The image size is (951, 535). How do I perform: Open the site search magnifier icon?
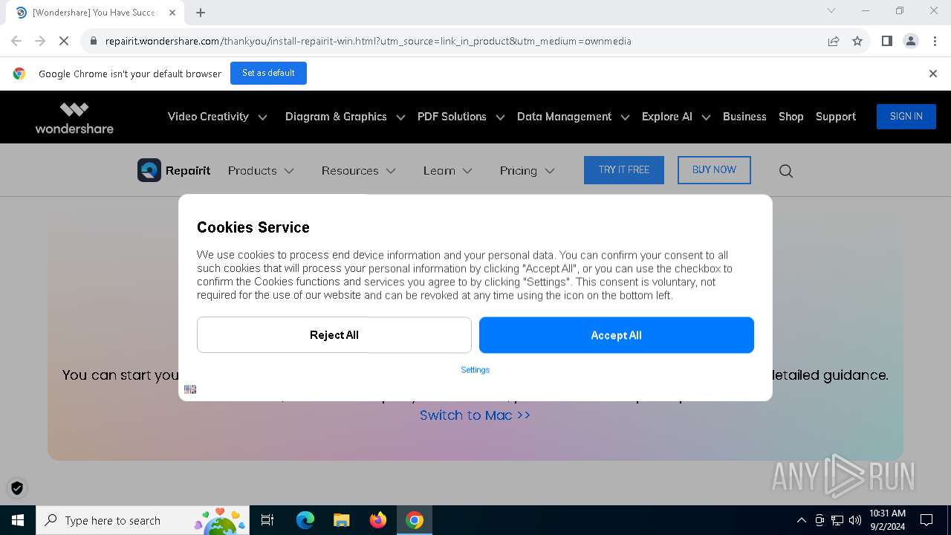point(786,171)
